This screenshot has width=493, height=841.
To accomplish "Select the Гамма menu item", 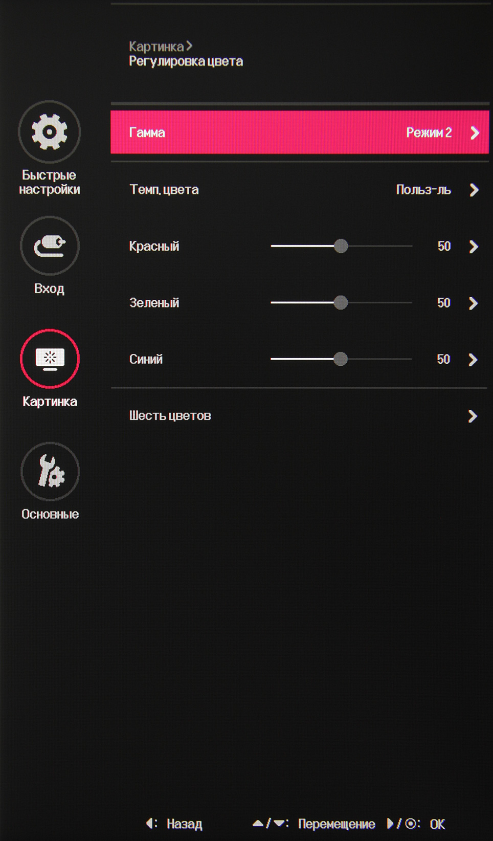I will point(147,133).
